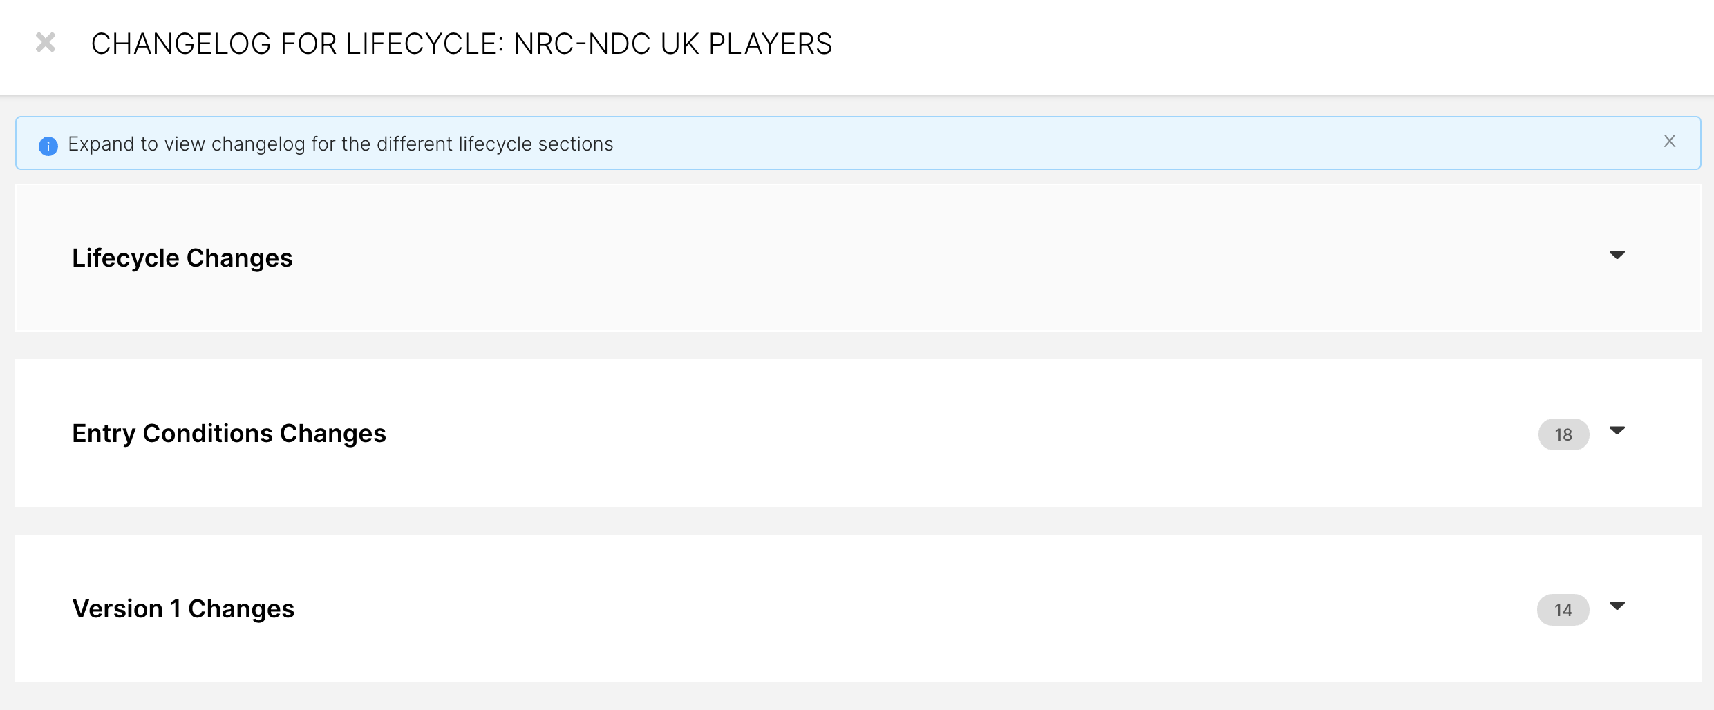Close the changelog dialog with the X icon
Viewport: 1714px width, 710px height.
46,43
